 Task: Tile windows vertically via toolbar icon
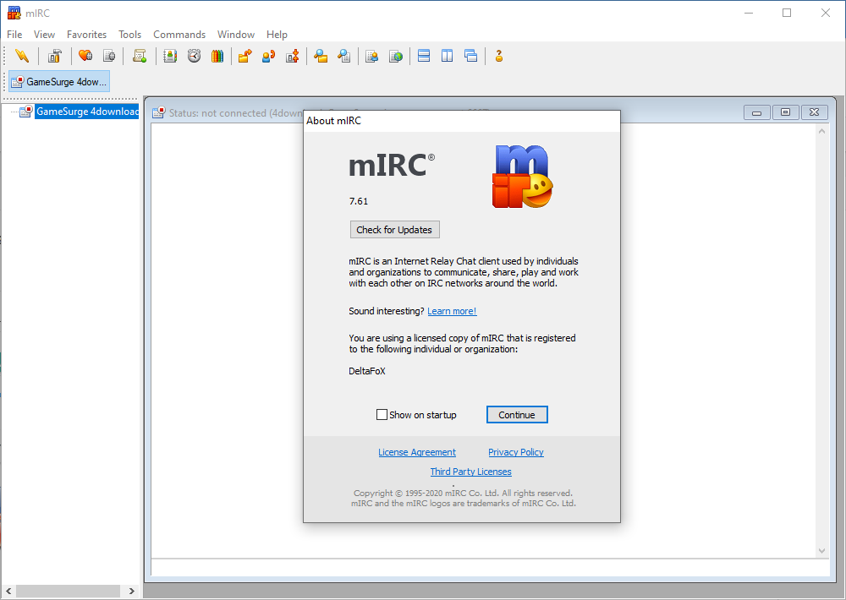[x=448, y=56]
